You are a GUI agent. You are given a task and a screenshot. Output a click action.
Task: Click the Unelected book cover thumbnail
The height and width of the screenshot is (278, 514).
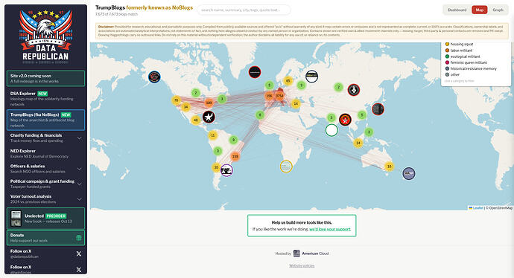click(x=16, y=219)
